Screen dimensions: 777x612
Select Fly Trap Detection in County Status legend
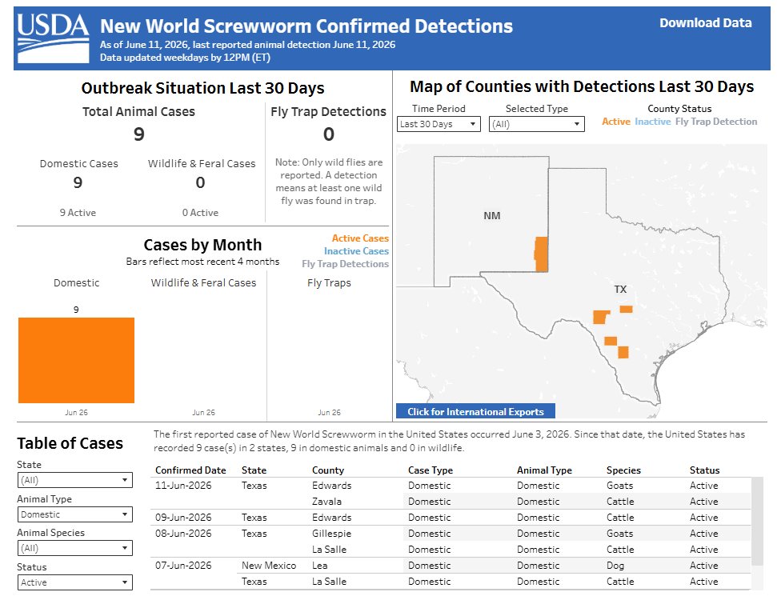(x=716, y=122)
